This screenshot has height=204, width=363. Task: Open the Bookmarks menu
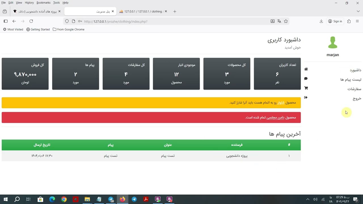pos(43,3)
